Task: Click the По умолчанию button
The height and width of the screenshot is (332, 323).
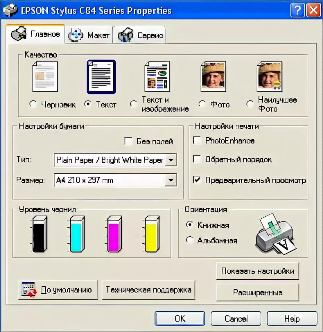Action: coord(58,290)
